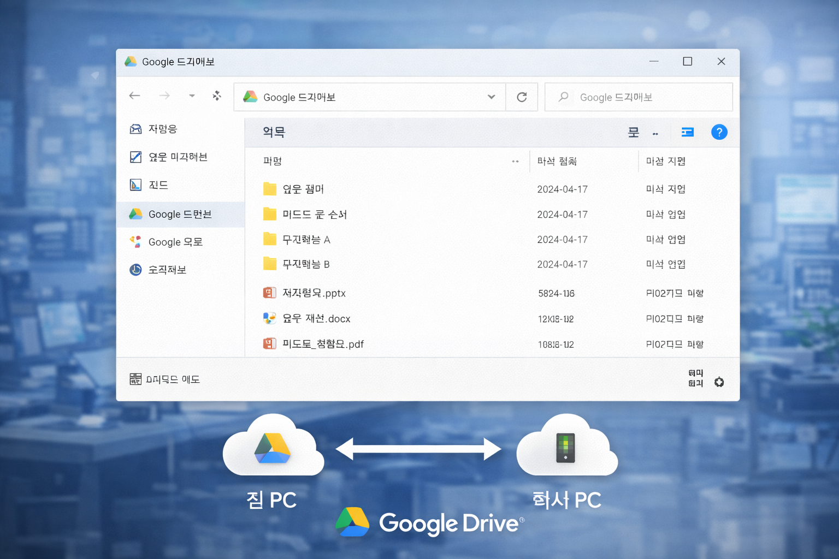839x559 pixels.
Task: Click the value "5824-116" in the .pptx row
Action: pos(556,294)
